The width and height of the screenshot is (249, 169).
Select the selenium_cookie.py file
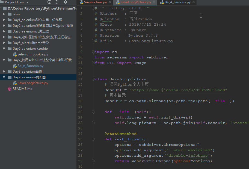tap(33, 54)
